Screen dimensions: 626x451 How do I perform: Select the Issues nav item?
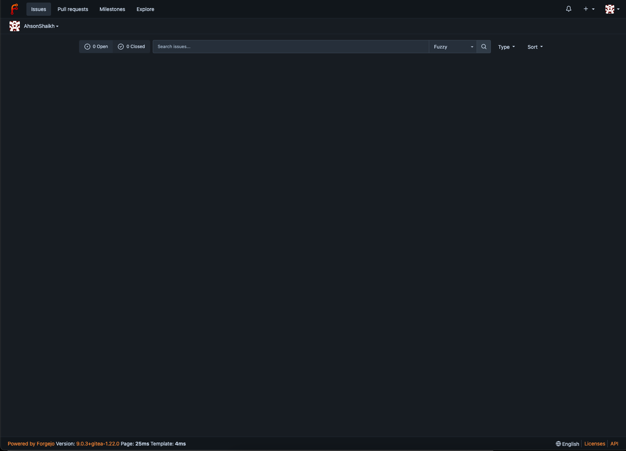pyautogui.click(x=39, y=9)
